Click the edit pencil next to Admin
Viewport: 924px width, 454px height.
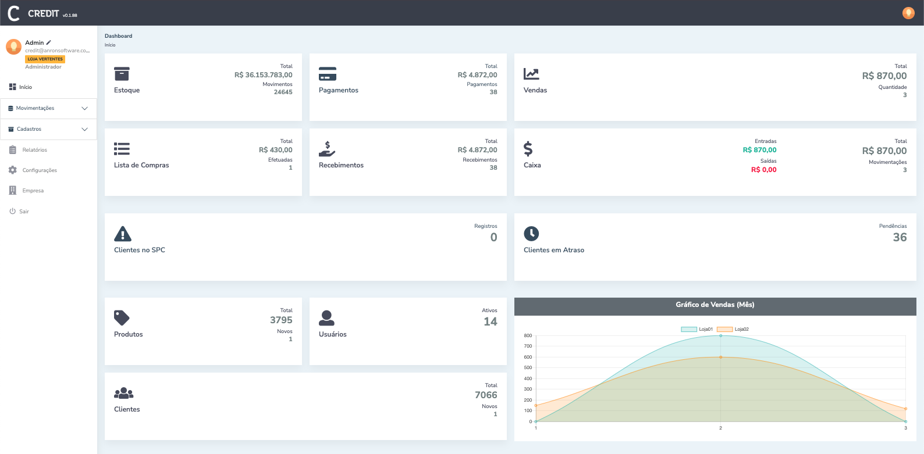(x=49, y=42)
